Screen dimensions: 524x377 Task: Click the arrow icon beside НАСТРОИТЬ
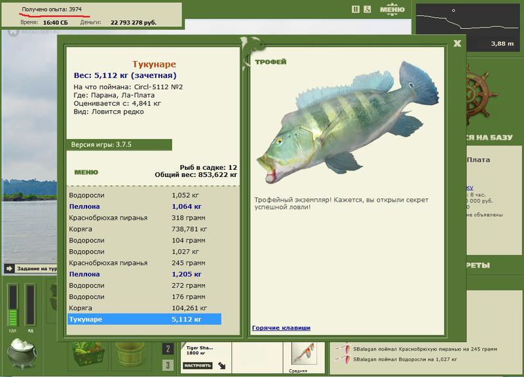coord(221,365)
